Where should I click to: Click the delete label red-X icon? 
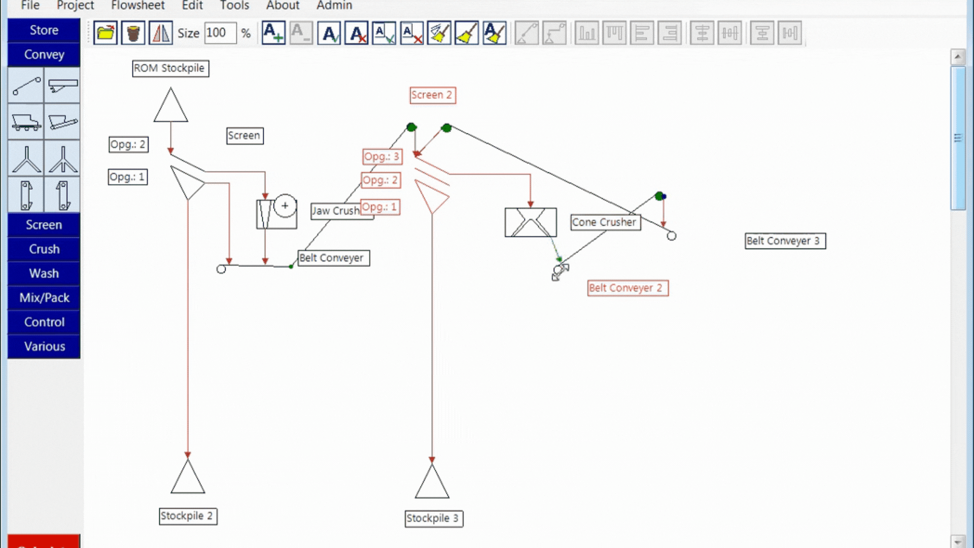pyautogui.click(x=357, y=33)
